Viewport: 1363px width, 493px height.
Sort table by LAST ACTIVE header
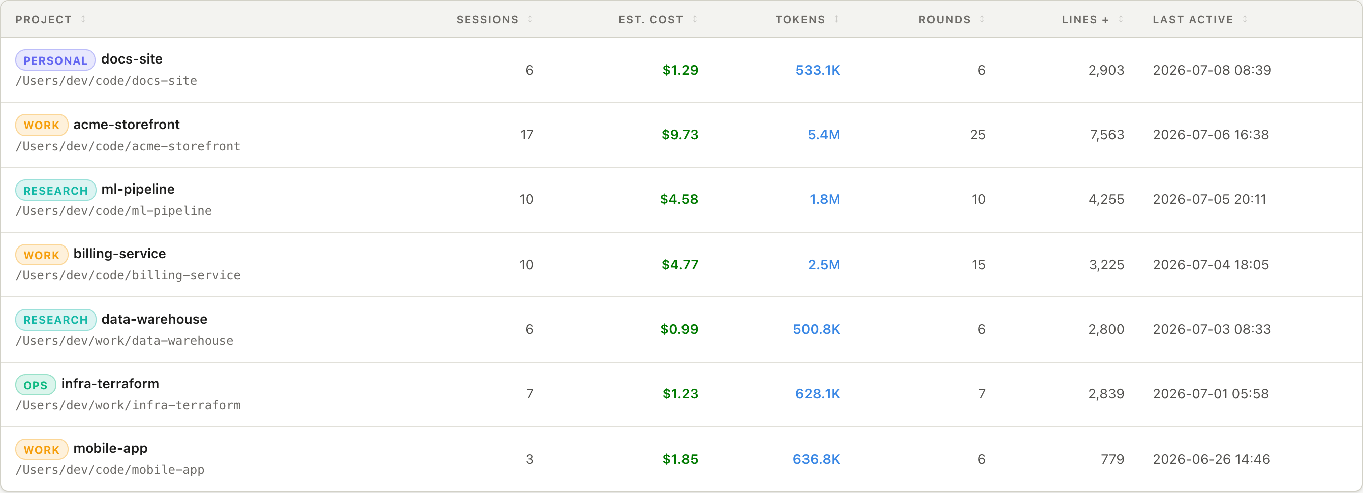point(1193,20)
